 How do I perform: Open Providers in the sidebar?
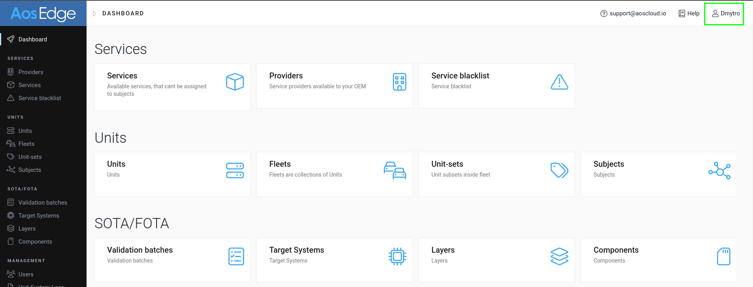(x=31, y=72)
